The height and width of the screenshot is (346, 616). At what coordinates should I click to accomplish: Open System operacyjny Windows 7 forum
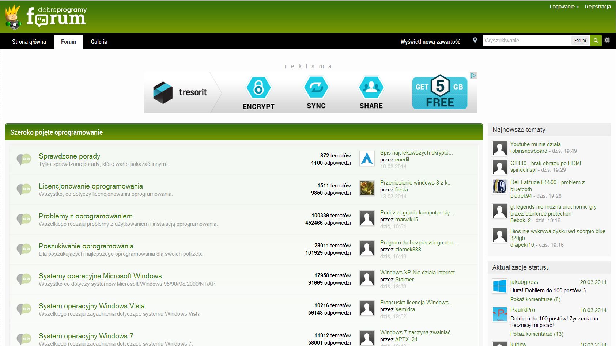(86, 336)
